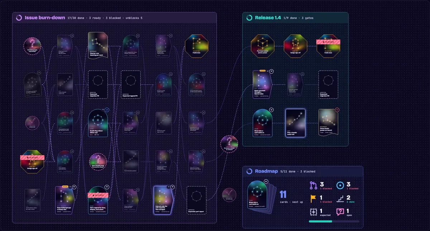The height and width of the screenshot is (231, 430).
Task: Click "unblocks 5" in Issue burn-down header
Action: [135, 18]
